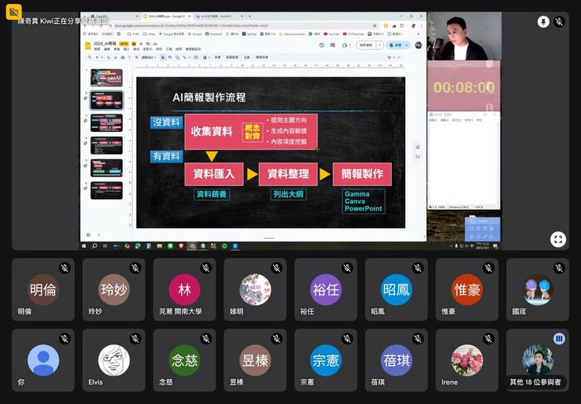The image size is (581, 404).
Task: Click the muted microphone icon on presenter tile
Action: [x=559, y=22]
